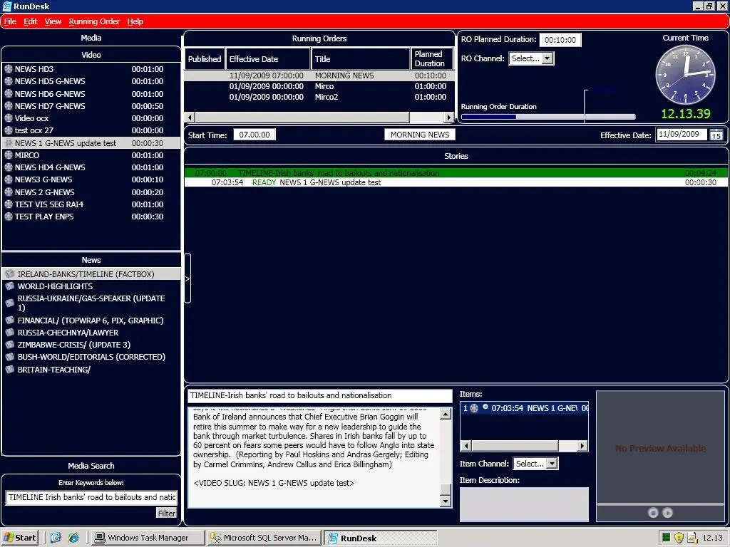This screenshot has width=730, height=547.
Task: Click the Filter button in Media Search
Action: 166,513
